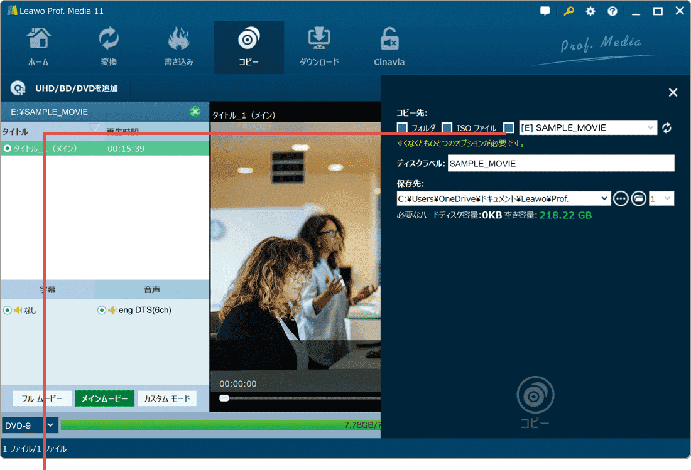This screenshot has width=691, height=470.
Task: Expand the save path dropdown
Action: click(604, 199)
